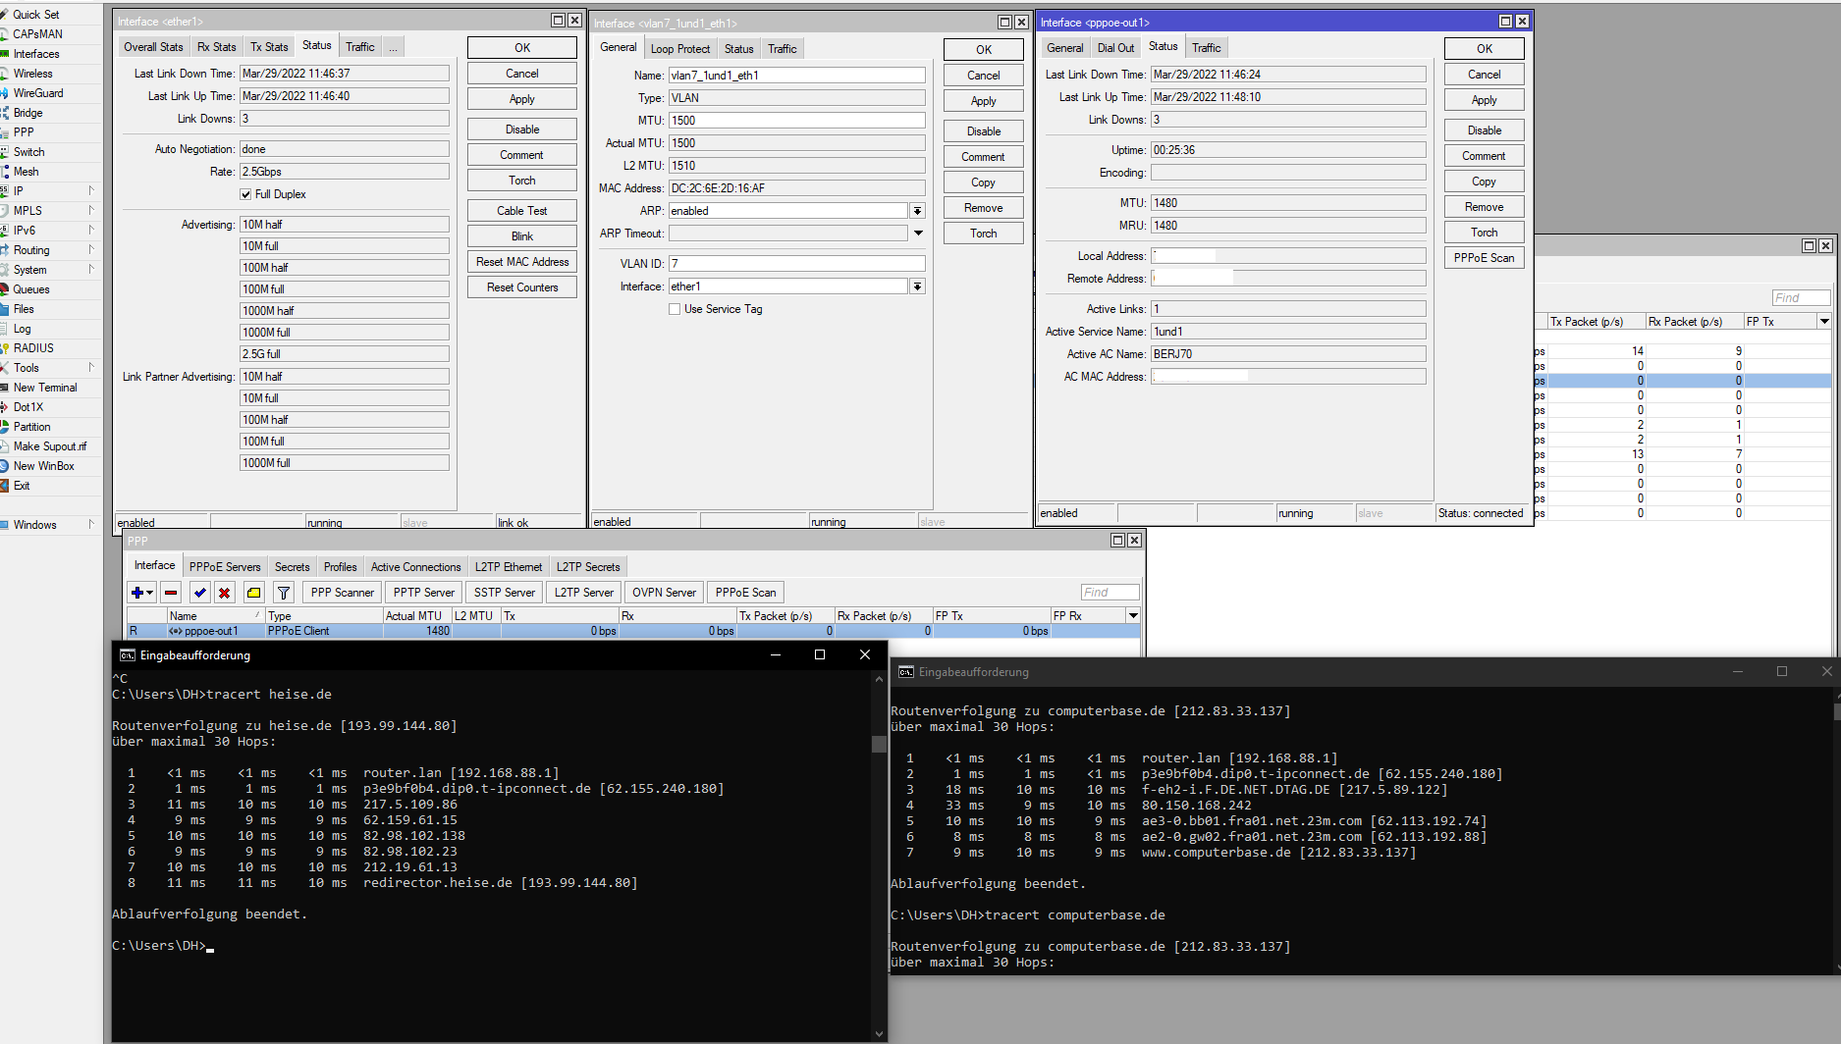
Task: Click the cmd icon in the tracert heise.de window title bar
Action: [128, 654]
